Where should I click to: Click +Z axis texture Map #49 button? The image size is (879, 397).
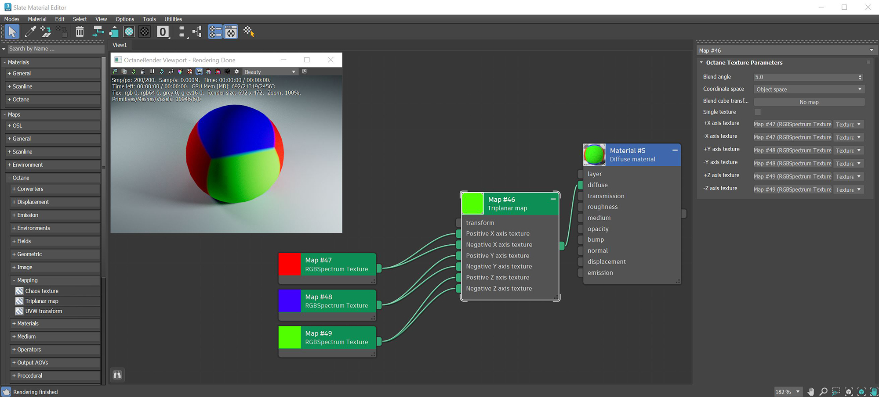coord(793,177)
